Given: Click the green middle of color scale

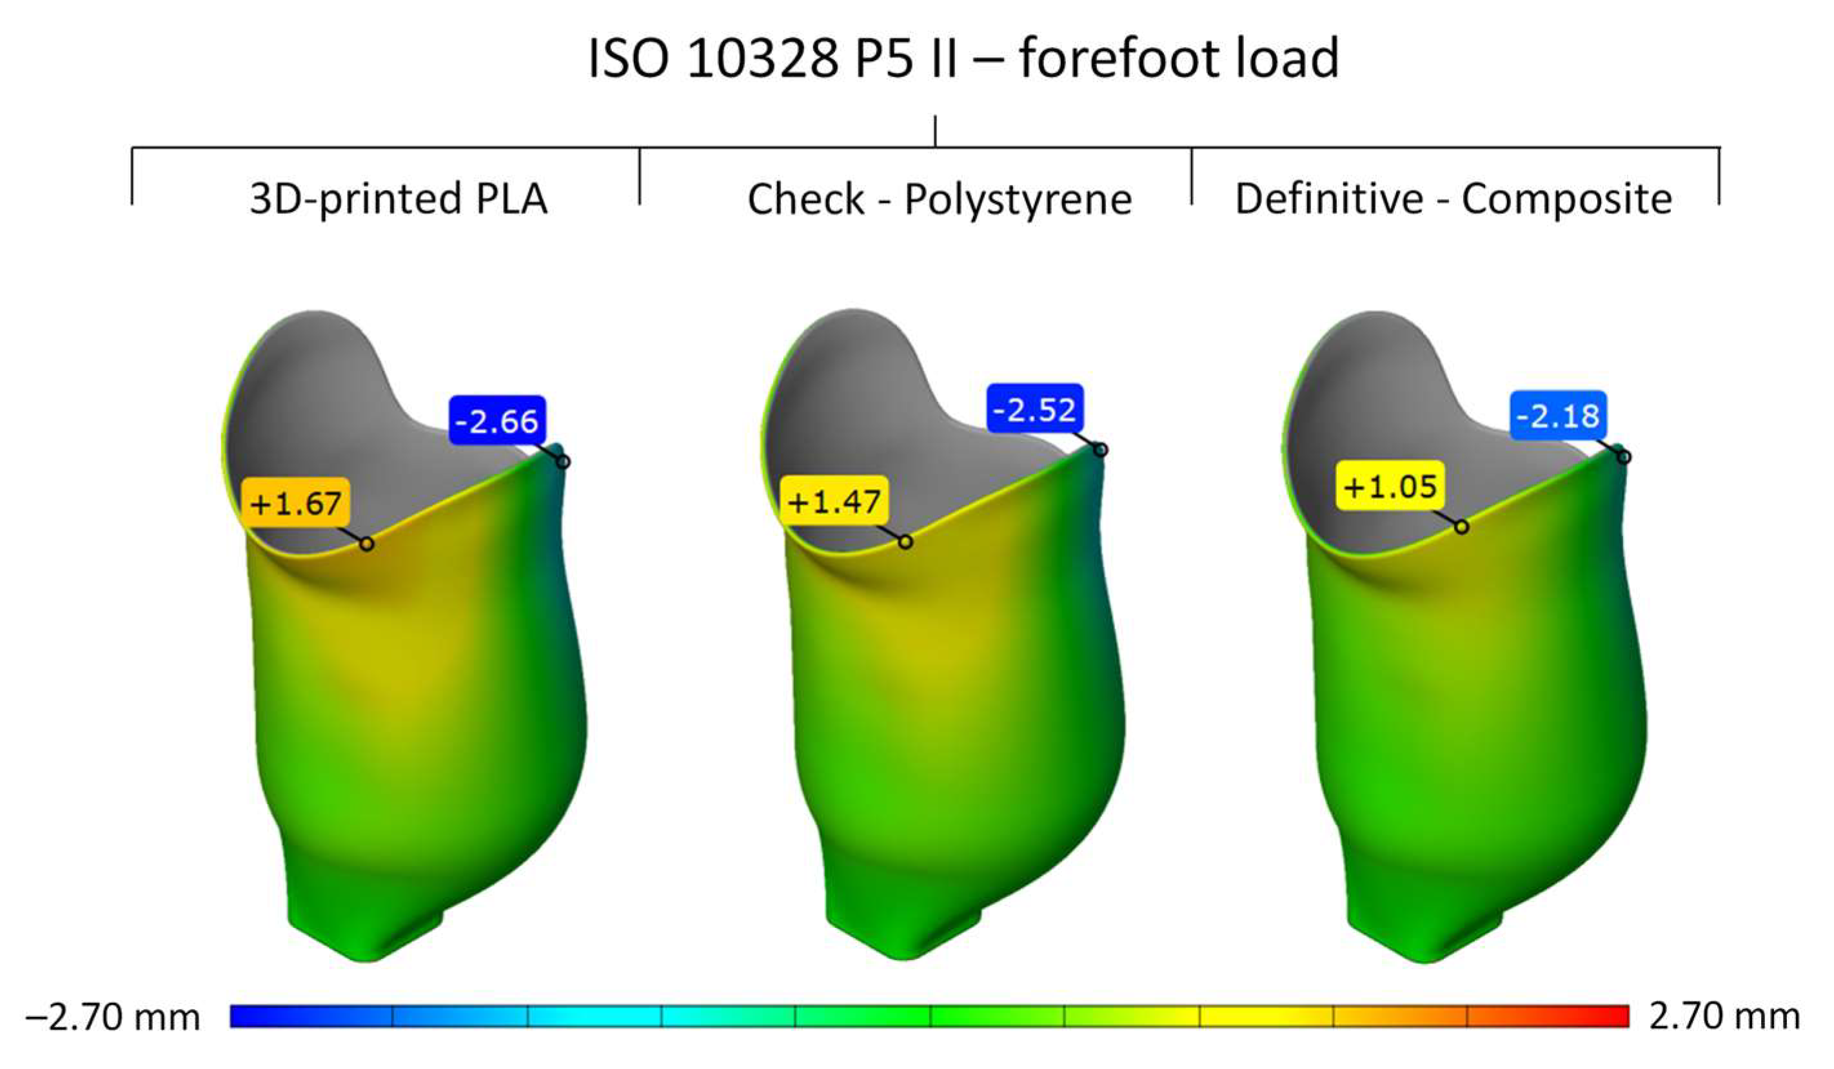Looking at the screenshot, I should (930, 1016).
